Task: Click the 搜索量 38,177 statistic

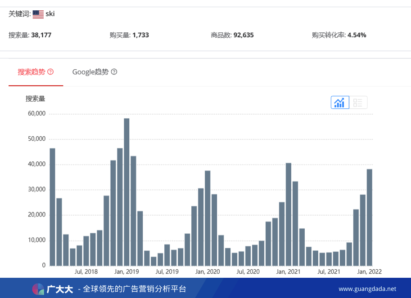Action: coord(30,35)
